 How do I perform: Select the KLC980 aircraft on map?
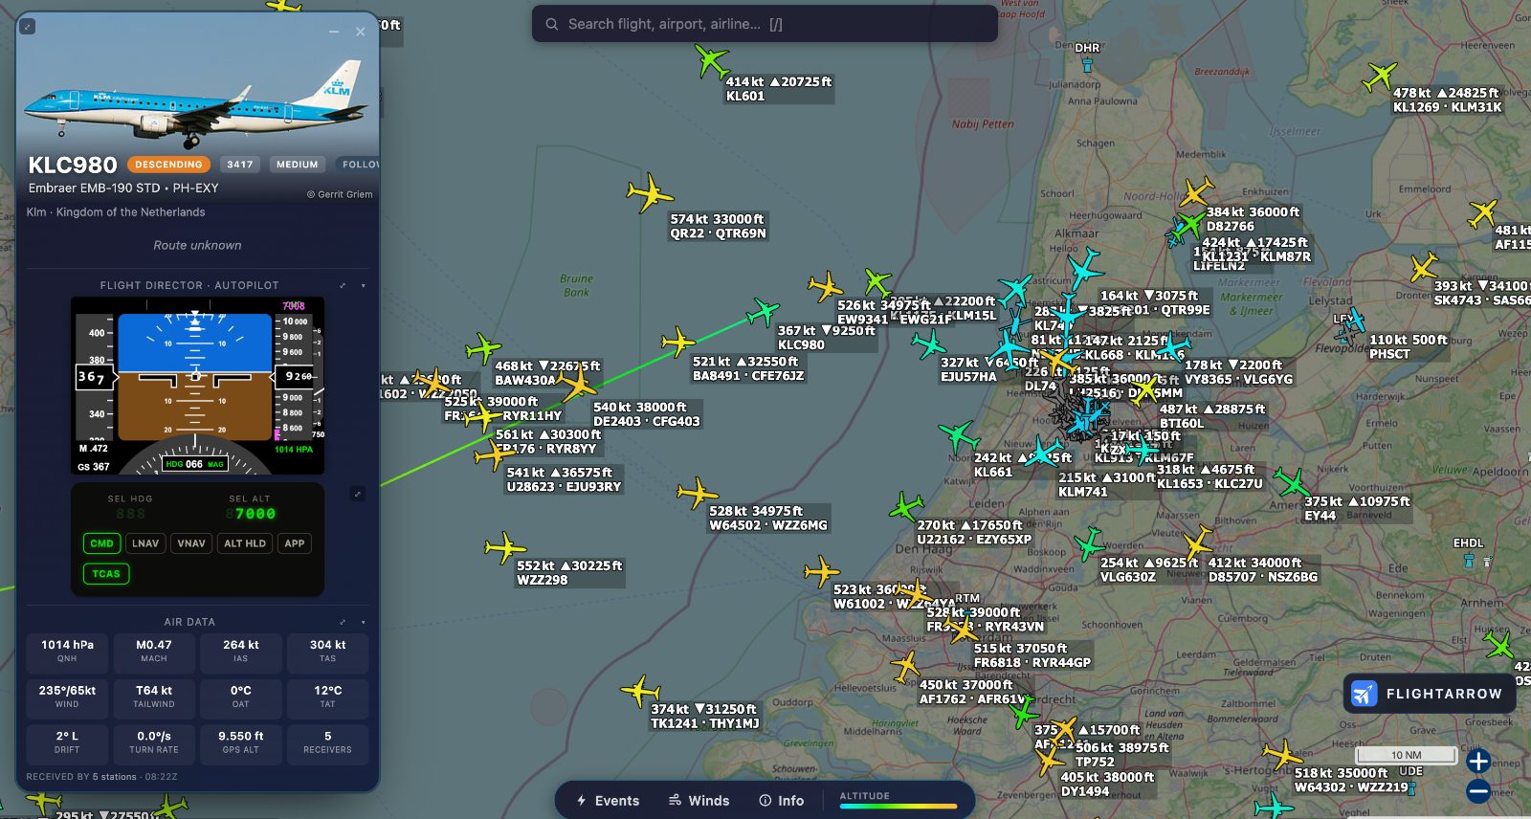[763, 312]
